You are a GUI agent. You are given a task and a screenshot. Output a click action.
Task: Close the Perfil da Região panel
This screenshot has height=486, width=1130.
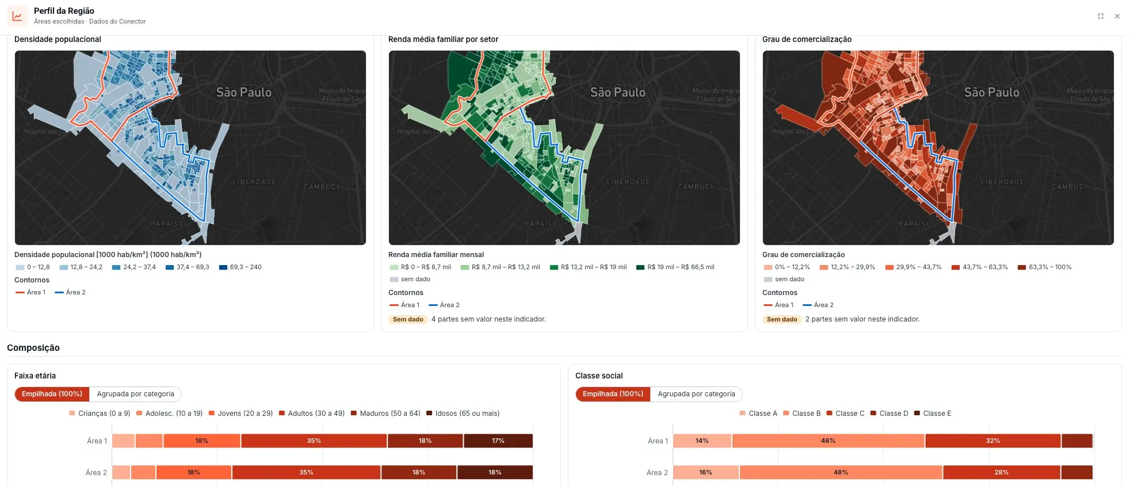[1117, 16]
